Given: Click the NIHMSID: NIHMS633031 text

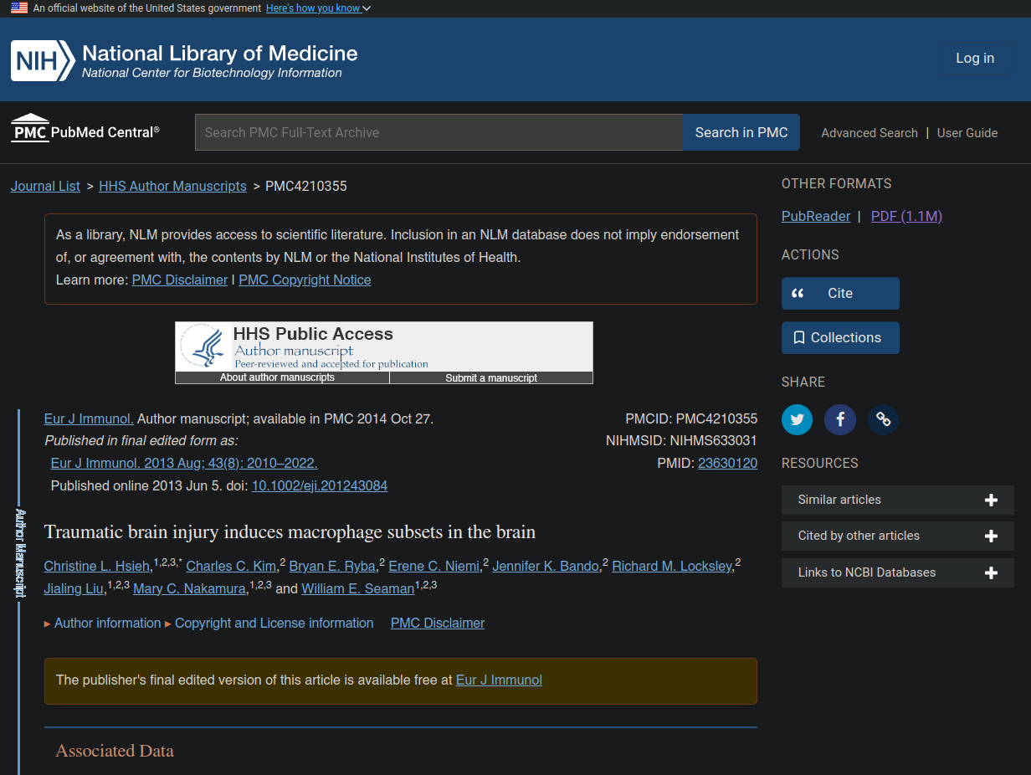Looking at the screenshot, I should (x=681, y=440).
